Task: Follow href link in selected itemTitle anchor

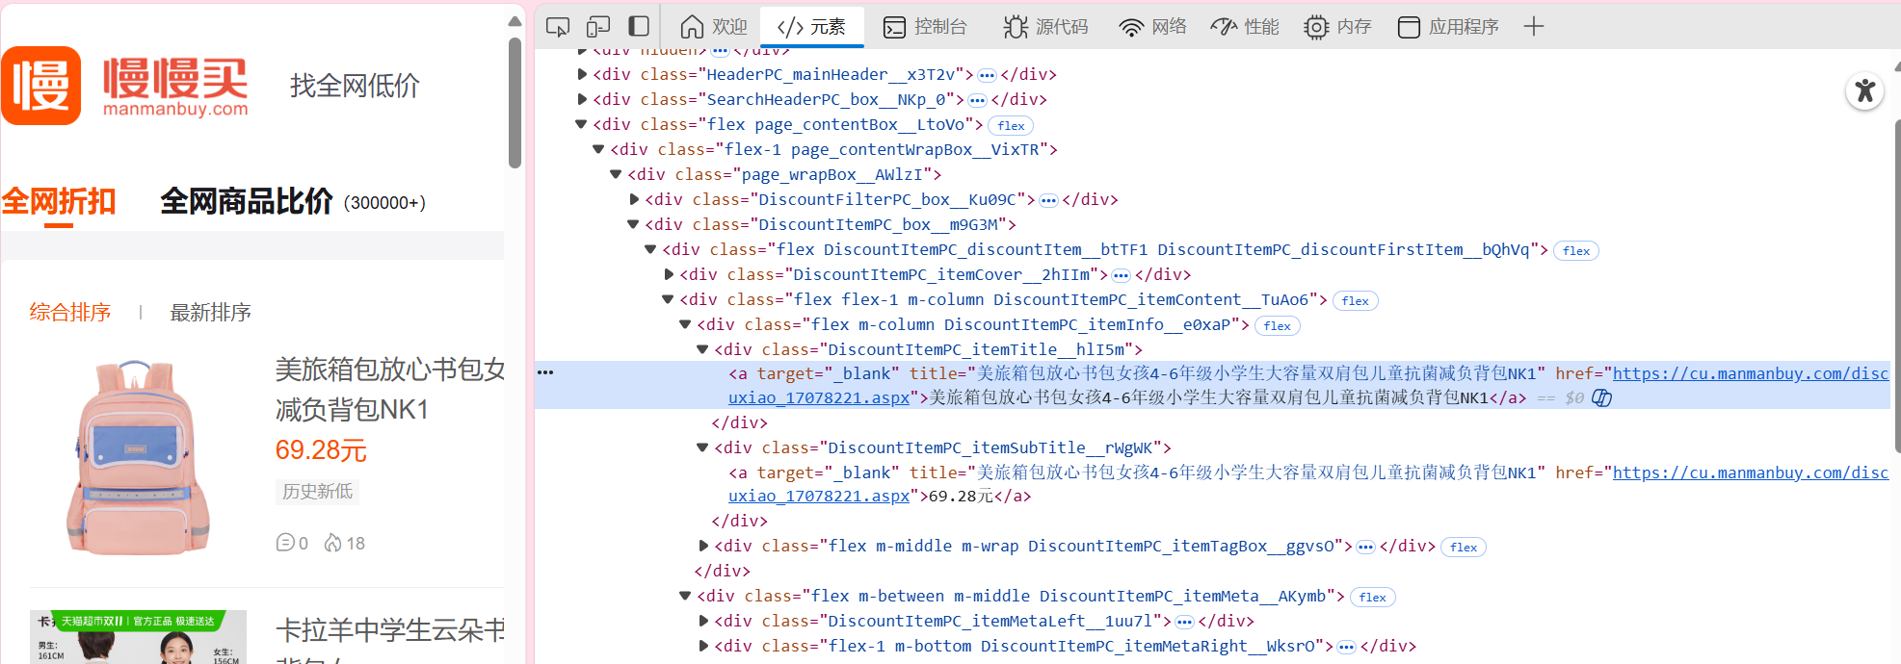Action: (1751, 373)
